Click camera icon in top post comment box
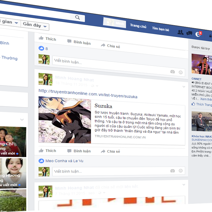The image size is (212, 212). 172,72
